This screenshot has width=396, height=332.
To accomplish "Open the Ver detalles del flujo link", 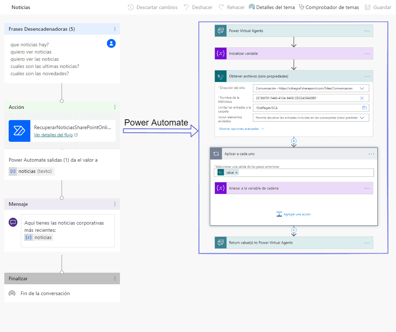I will point(53,135).
